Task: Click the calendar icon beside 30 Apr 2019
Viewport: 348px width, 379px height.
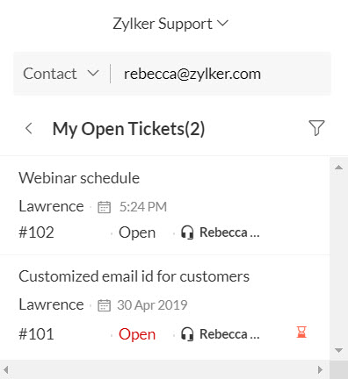Action: (104, 305)
